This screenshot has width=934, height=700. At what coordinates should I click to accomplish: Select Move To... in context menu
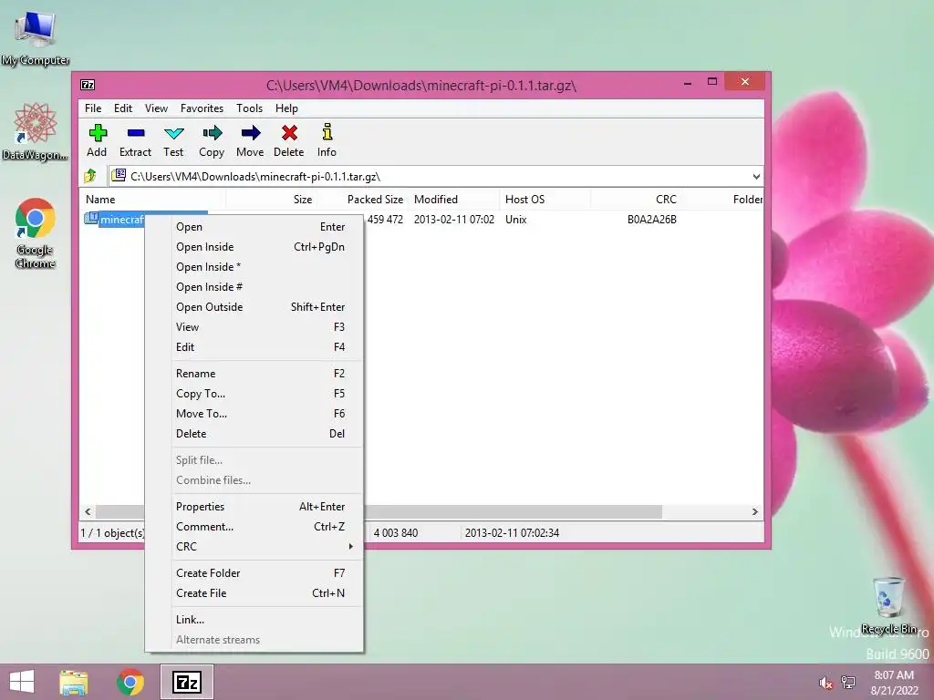pyautogui.click(x=266, y=414)
